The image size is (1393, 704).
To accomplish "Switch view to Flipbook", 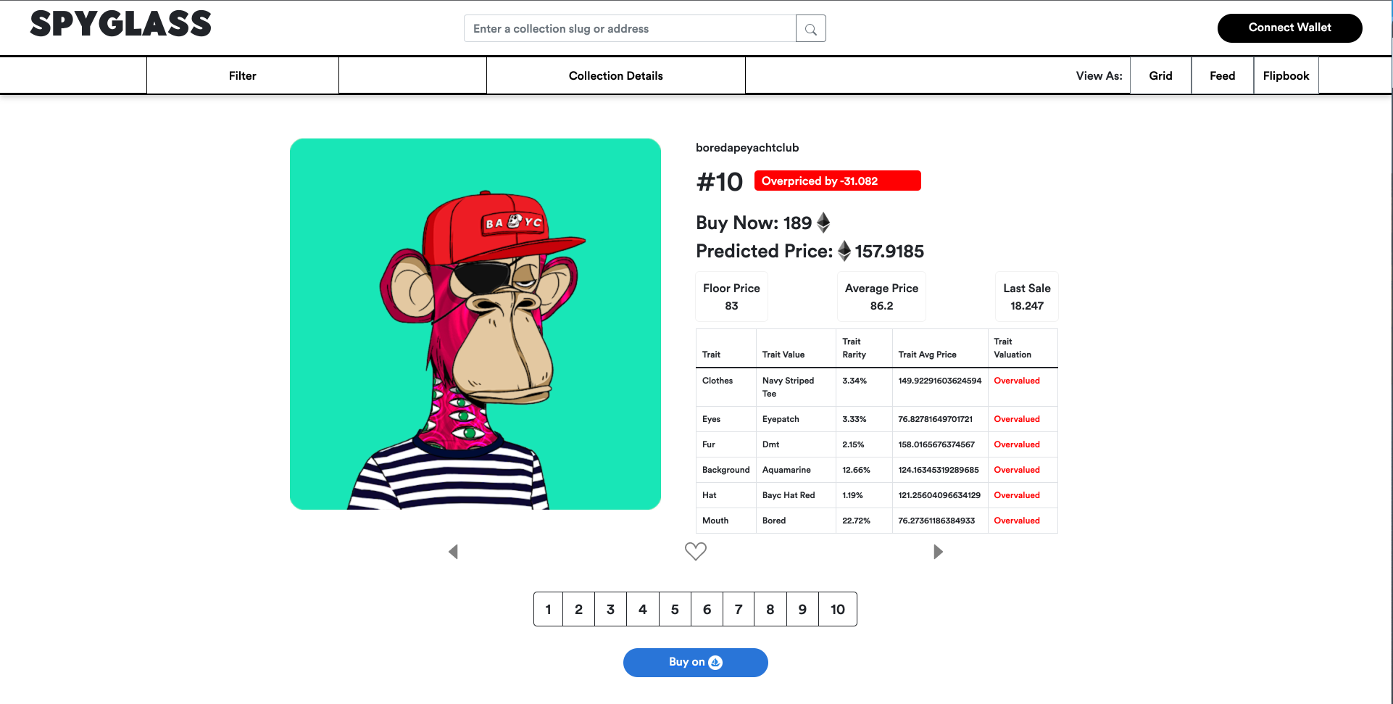I will (x=1286, y=75).
